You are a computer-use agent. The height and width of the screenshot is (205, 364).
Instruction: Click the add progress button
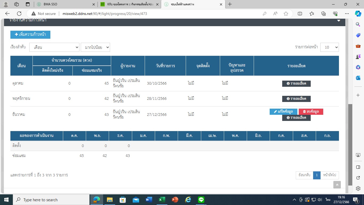click(30, 35)
